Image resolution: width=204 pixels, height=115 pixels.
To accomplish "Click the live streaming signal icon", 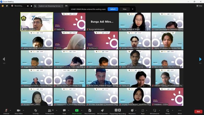I will [35, 6].
